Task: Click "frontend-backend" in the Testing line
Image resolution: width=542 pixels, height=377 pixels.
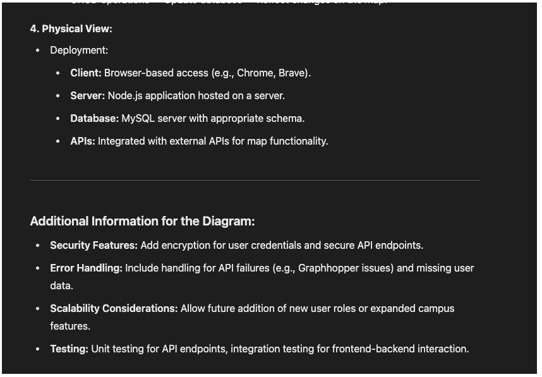Action: coord(373,349)
